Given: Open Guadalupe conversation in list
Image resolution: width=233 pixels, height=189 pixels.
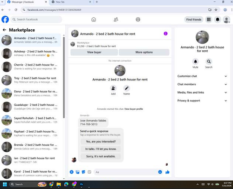Looking at the screenshot, I should click(x=30, y=107).
